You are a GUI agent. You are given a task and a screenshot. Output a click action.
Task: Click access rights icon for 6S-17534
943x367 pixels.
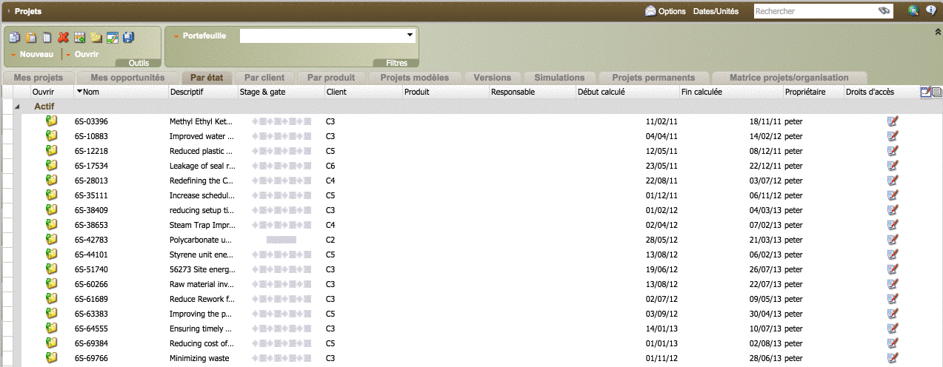(893, 166)
